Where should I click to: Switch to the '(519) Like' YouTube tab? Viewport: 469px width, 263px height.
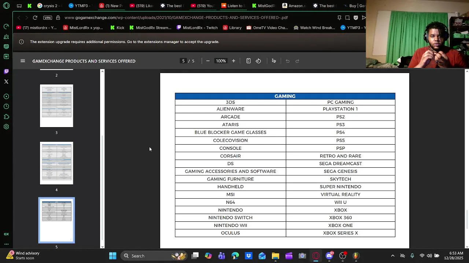click(x=141, y=6)
